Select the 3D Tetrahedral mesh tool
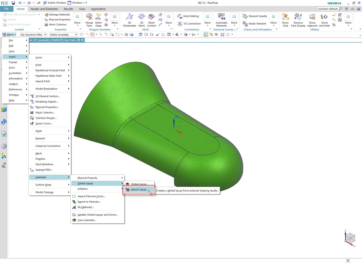The width and height of the screenshot is (362, 263). tap(129, 20)
